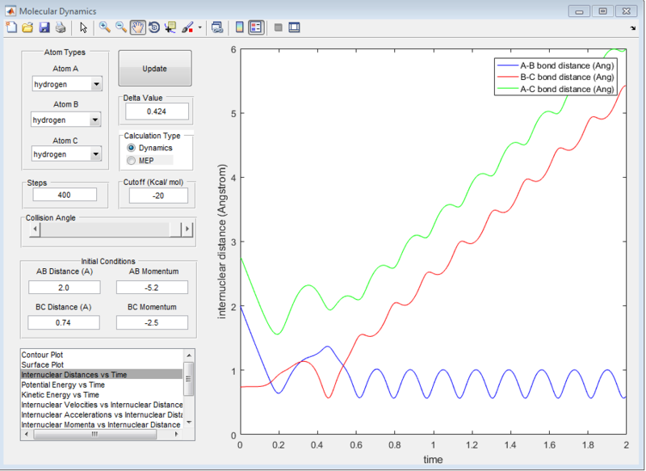The width and height of the screenshot is (646, 471).
Task: Select the Dynamics calculation type
Action: click(x=149, y=148)
